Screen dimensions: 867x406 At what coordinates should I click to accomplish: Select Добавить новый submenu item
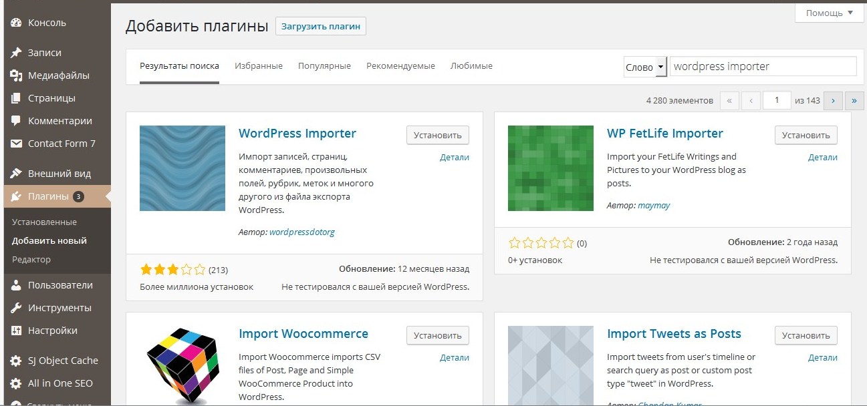click(x=49, y=240)
